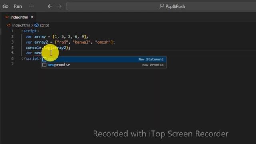Open the Run menu
Viewport: 256px width, 144px height.
18,6
